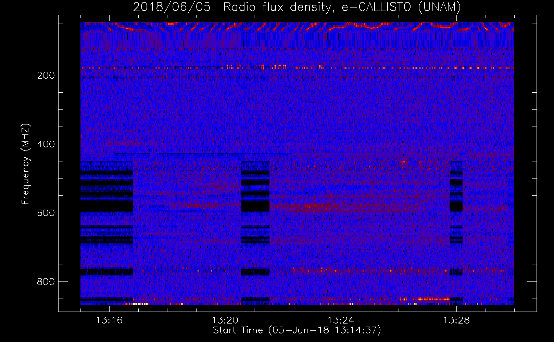Select the 'Frequency (MHZ)' y-axis label
The width and height of the screenshot is (554, 342).
[x=25, y=164]
